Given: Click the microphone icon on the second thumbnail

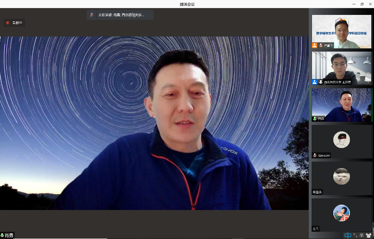Looking at the screenshot, I should 321,82.
